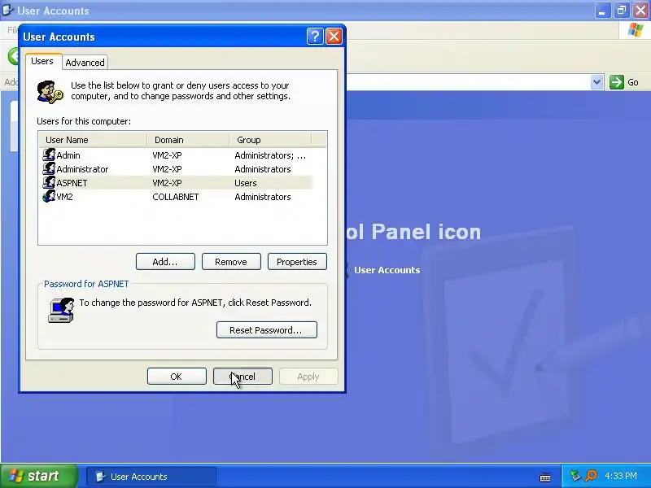This screenshot has height=488, width=651.
Task: Close the User Accounts dialog
Action: point(334,37)
